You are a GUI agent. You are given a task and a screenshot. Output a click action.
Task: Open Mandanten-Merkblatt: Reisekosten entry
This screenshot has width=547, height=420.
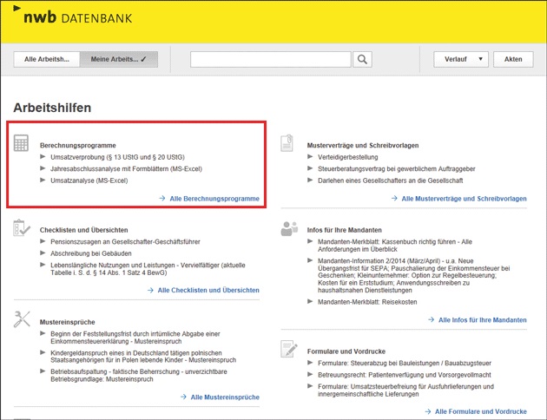tap(367, 301)
